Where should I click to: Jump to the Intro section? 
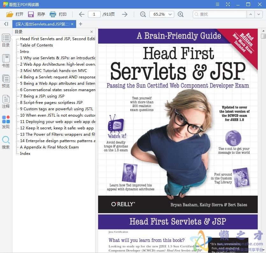(x=25, y=51)
